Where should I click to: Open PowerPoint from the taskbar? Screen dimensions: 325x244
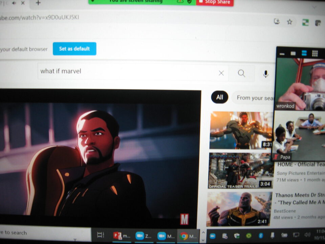[122, 236]
